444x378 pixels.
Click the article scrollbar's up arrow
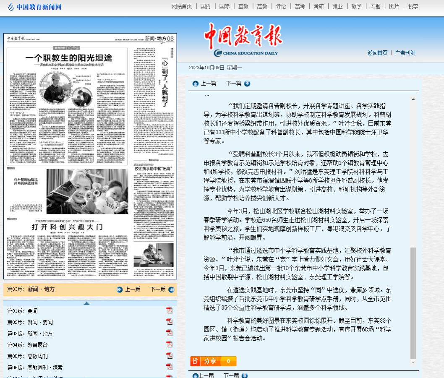[413, 99]
